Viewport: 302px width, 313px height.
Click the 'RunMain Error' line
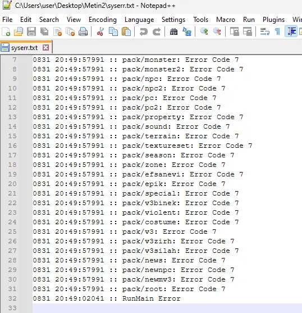click(107, 298)
